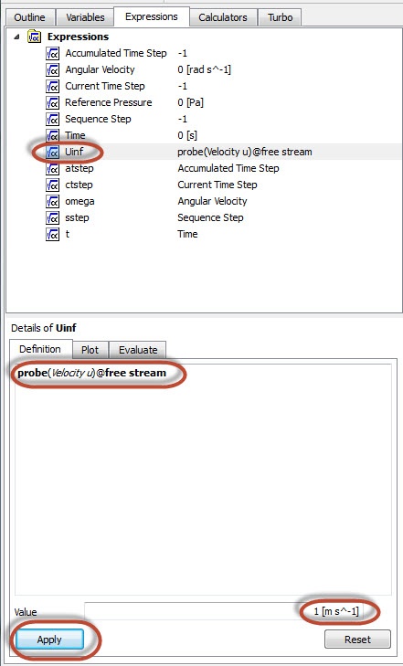Collapse the Expressions tree node
This screenshot has height=666, width=403.
[16, 37]
